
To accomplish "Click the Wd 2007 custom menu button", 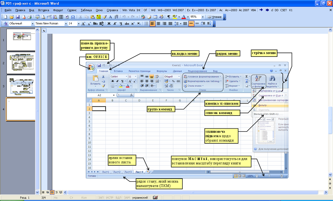I will coord(178,10).
